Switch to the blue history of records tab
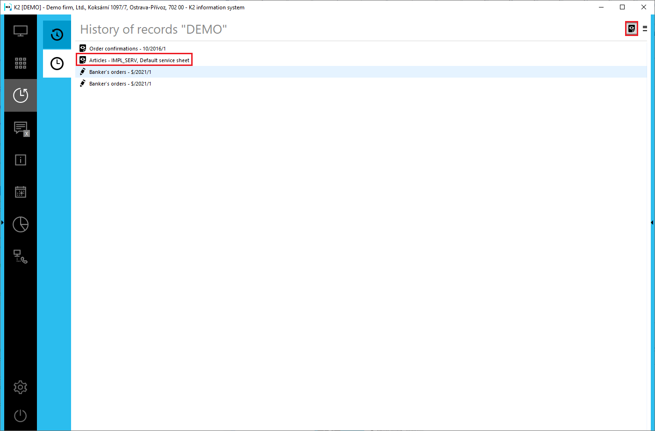This screenshot has height=431, width=655. [57, 35]
